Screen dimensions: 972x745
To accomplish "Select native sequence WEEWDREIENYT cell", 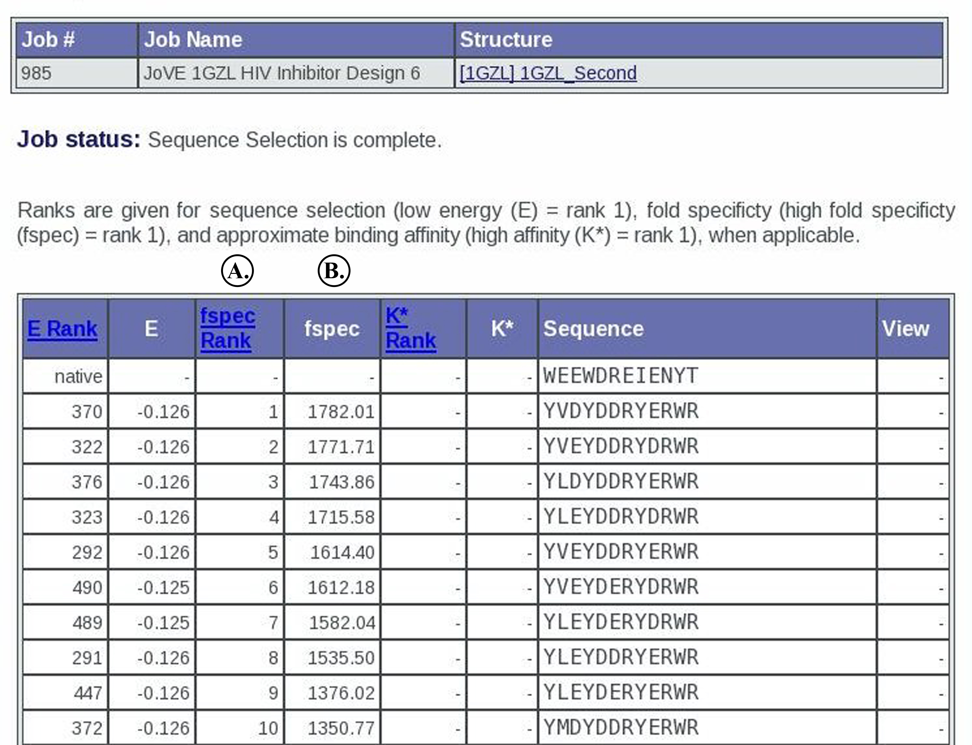I will 621,376.
